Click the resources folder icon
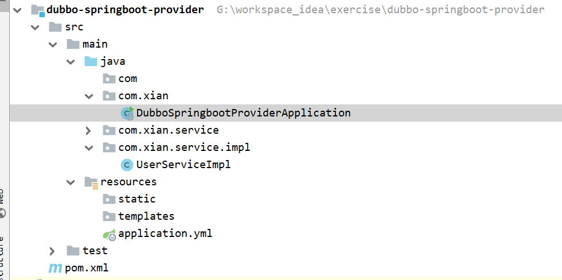Screen dimensions: 562x280 pyautogui.click(x=91, y=182)
